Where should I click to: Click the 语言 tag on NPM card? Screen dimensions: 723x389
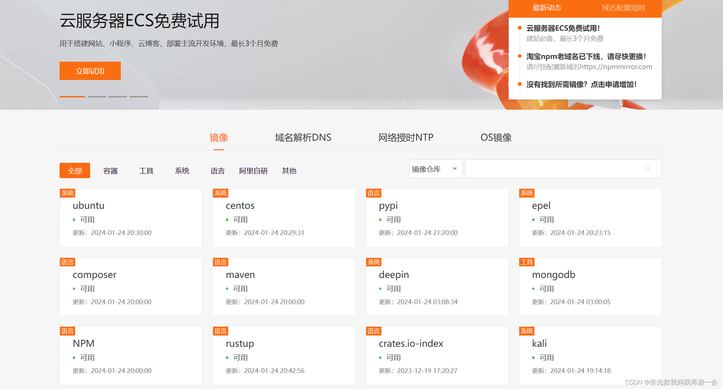pos(67,331)
